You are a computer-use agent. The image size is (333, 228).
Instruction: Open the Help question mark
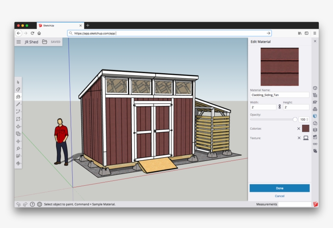[32, 204]
